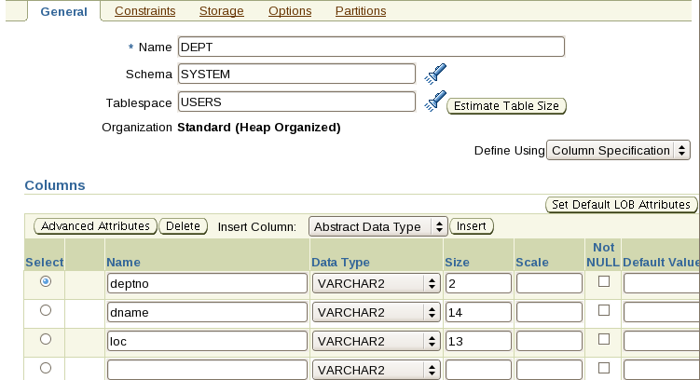The image size is (700, 380).
Task: Check Not NULL for the dname column
Action: click(x=604, y=310)
